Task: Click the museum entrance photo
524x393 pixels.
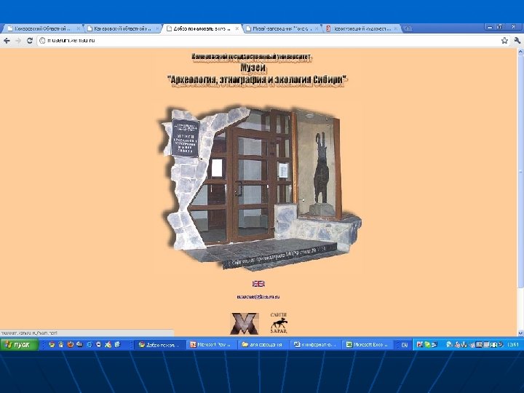Action: coord(259,188)
